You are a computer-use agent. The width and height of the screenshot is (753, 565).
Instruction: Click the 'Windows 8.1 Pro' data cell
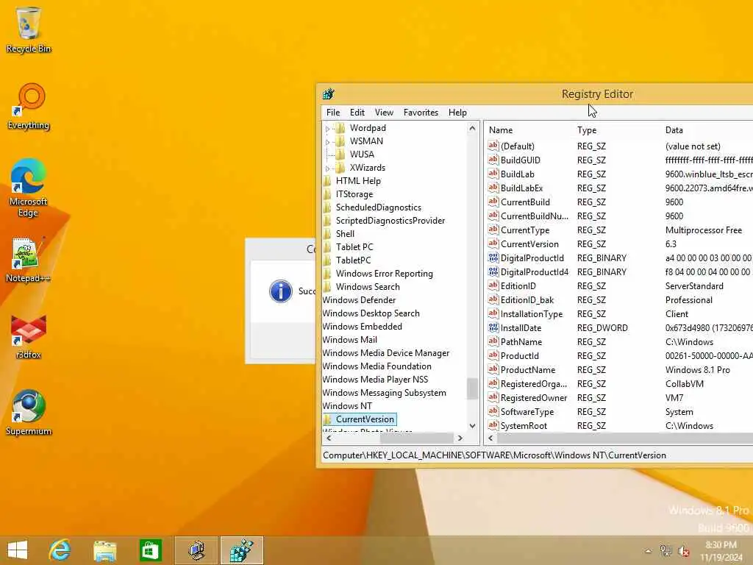coord(697,370)
